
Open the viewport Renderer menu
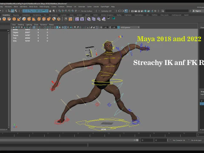pos(44,25)
